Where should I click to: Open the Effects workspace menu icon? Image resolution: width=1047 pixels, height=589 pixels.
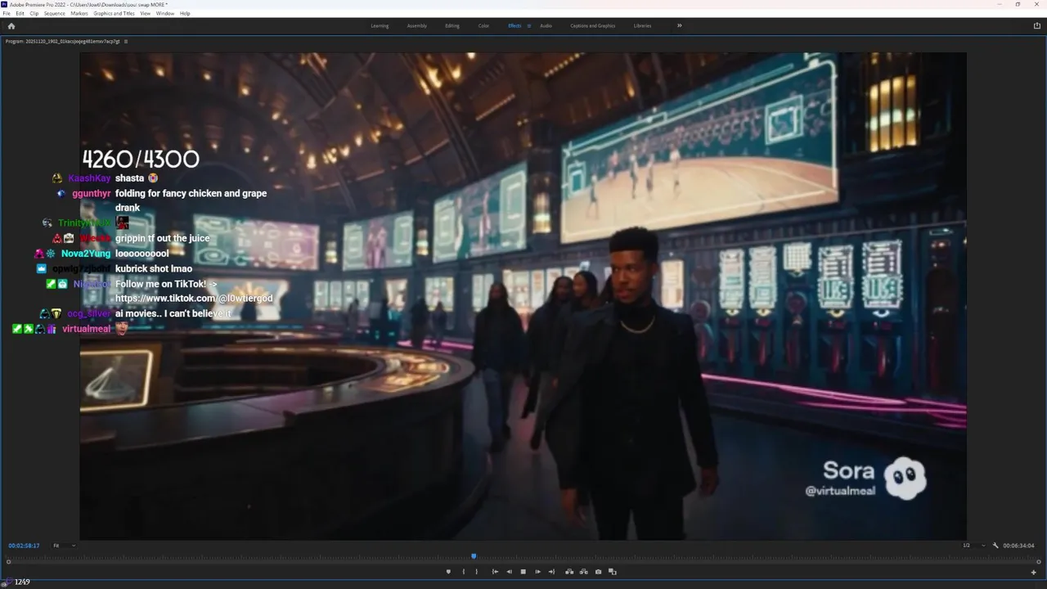click(529, 25)
